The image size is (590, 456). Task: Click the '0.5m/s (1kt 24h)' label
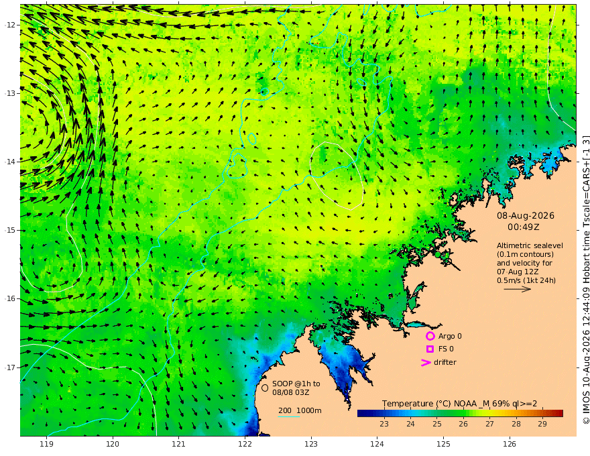526,280
